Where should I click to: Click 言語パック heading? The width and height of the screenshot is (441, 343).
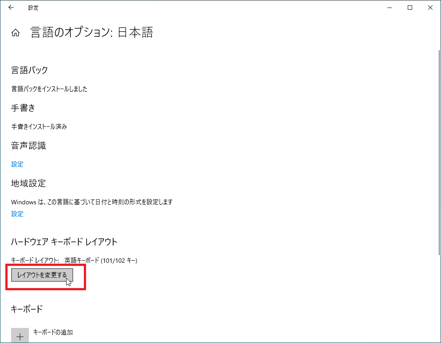click(x=30, y=70)
